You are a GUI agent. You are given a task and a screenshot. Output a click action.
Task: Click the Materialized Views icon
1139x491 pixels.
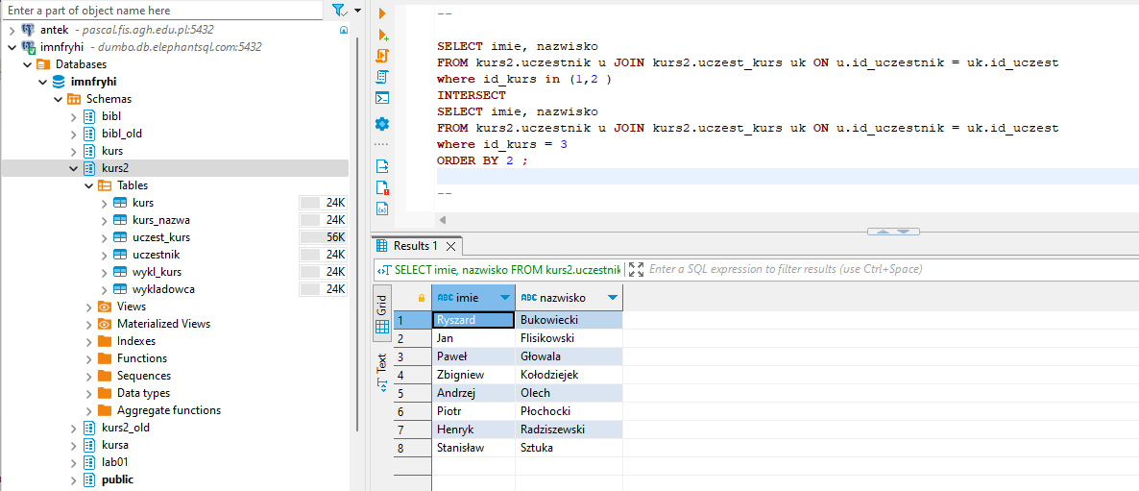[105, 324]
